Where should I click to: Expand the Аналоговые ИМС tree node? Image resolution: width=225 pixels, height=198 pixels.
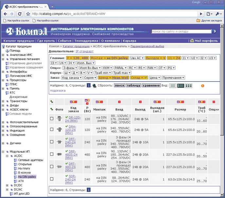pyautogui.click(x=3, y=55)
